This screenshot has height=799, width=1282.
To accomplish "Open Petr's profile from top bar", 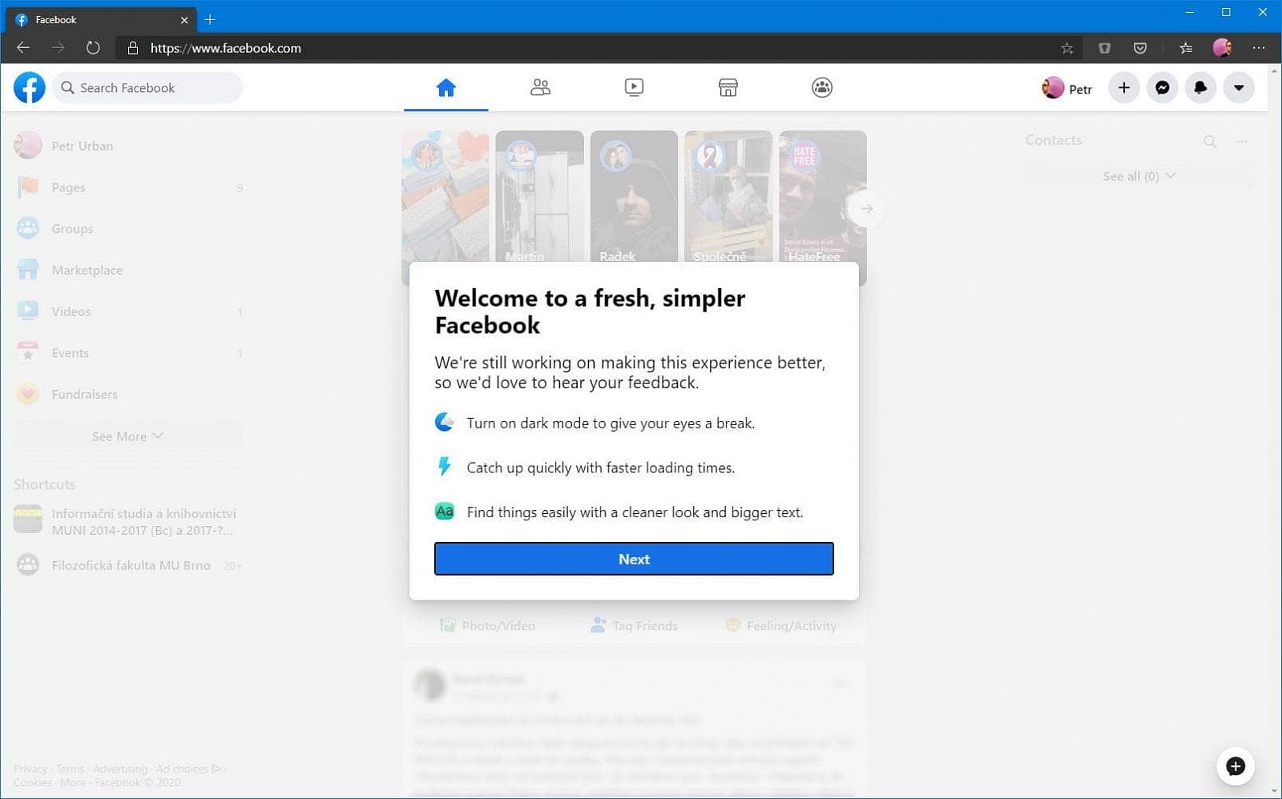I will tap(1067, 88).
